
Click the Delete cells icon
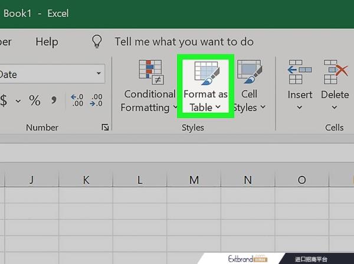[335, 72]
